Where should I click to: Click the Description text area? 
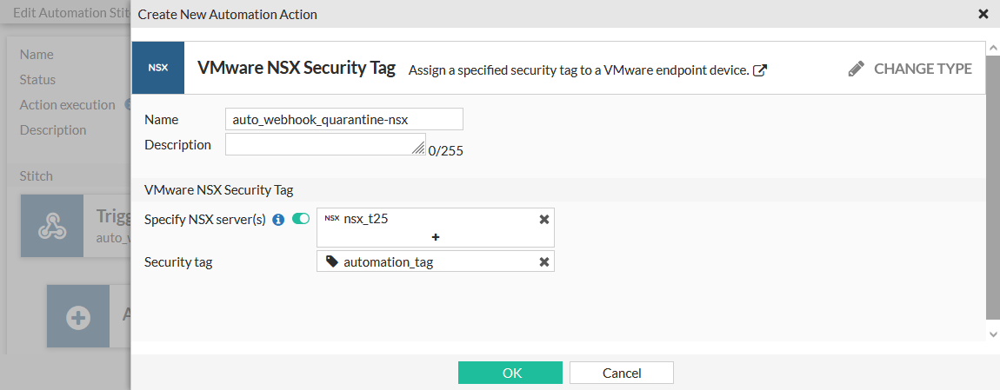[x=323, y=144]
